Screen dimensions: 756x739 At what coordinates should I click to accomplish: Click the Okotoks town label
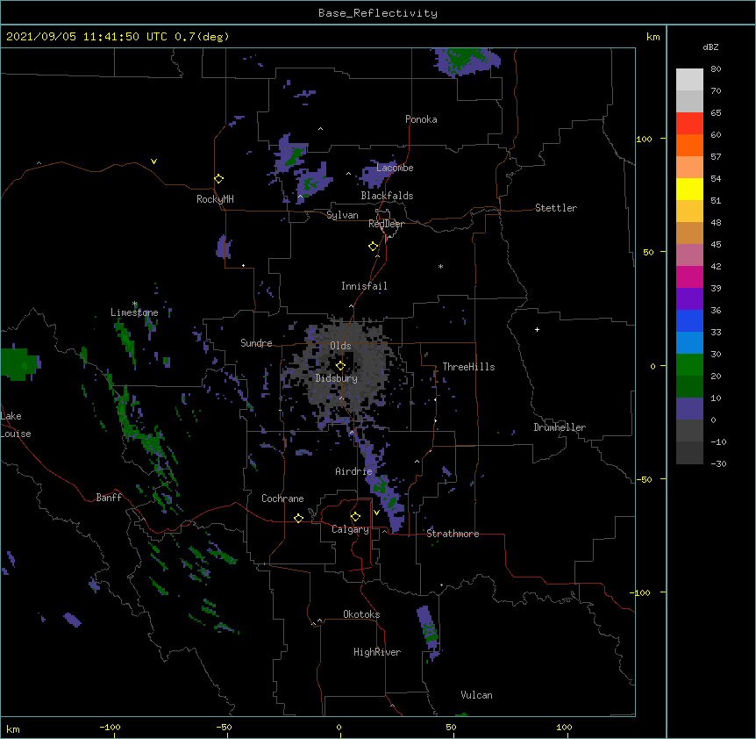(x=361, y=614)
